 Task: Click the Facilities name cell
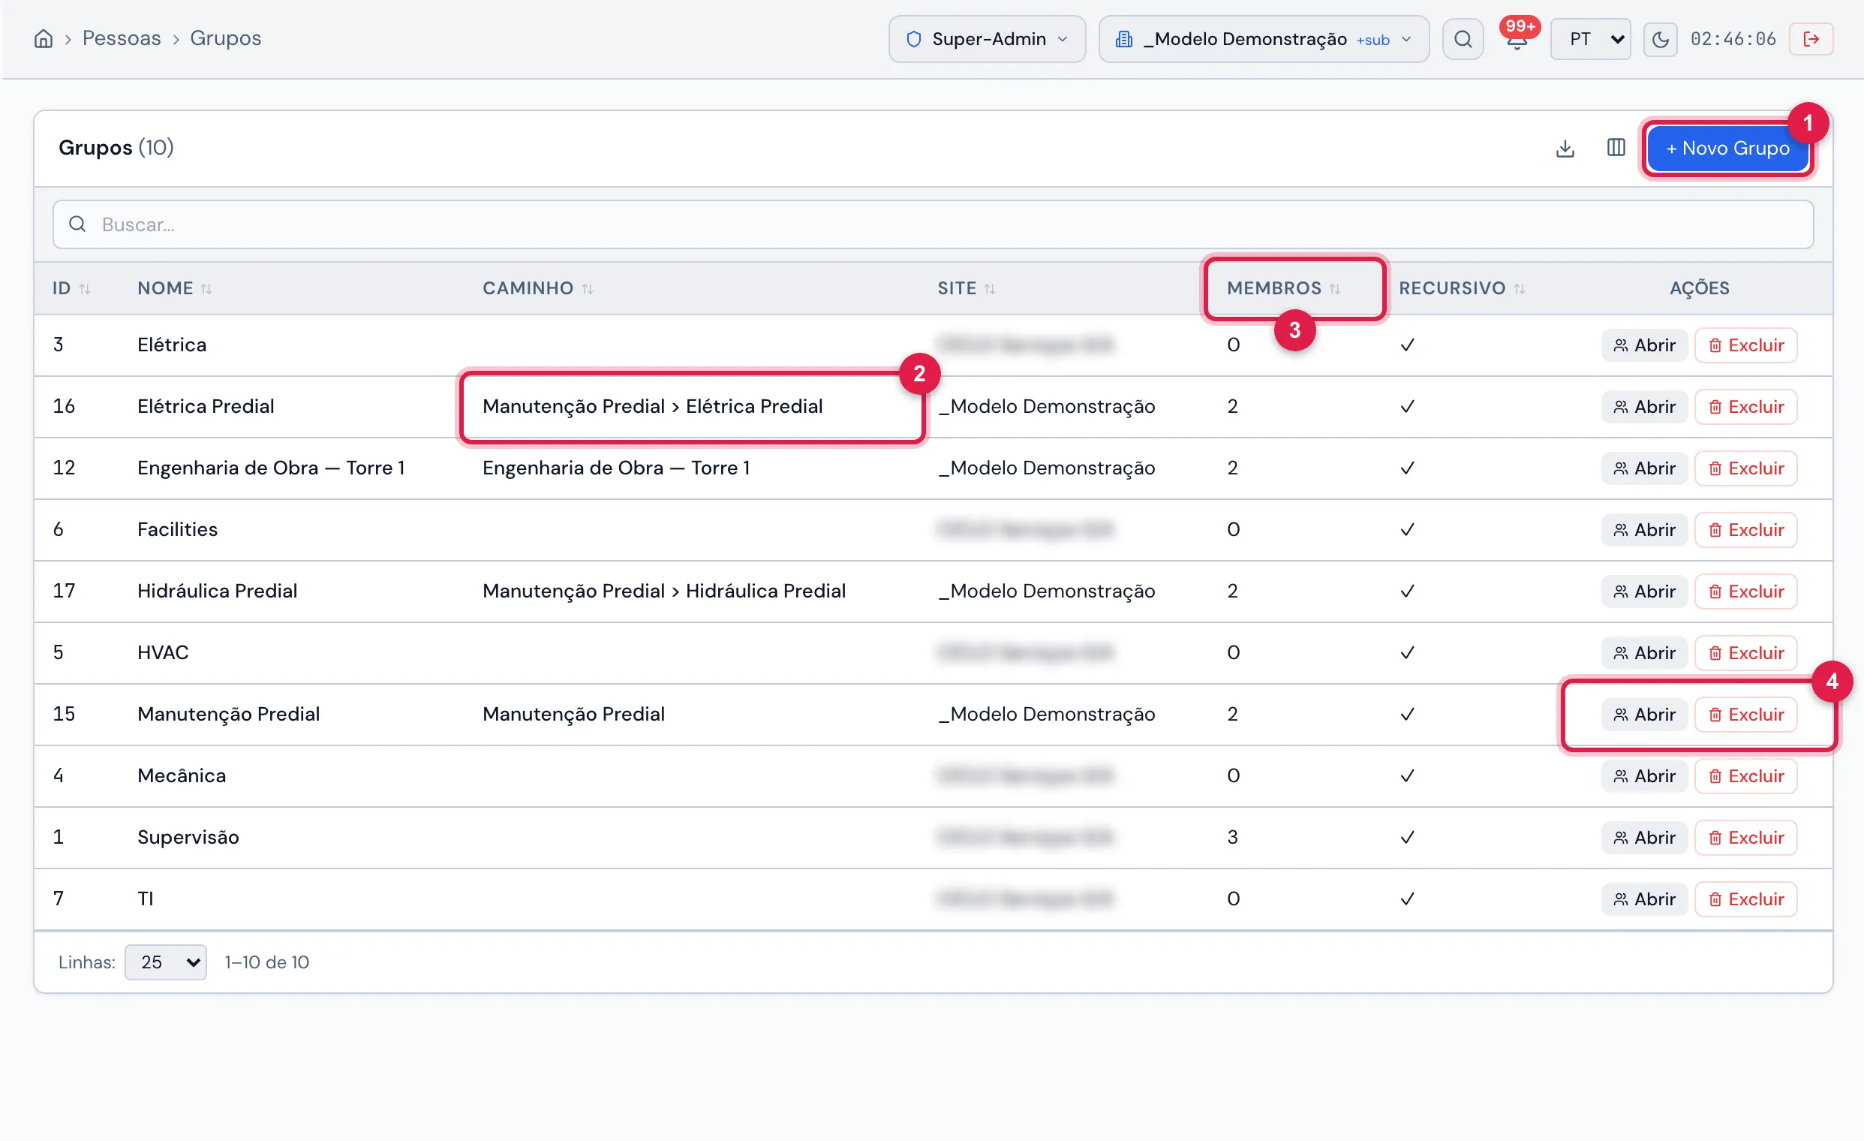(177, 530)
